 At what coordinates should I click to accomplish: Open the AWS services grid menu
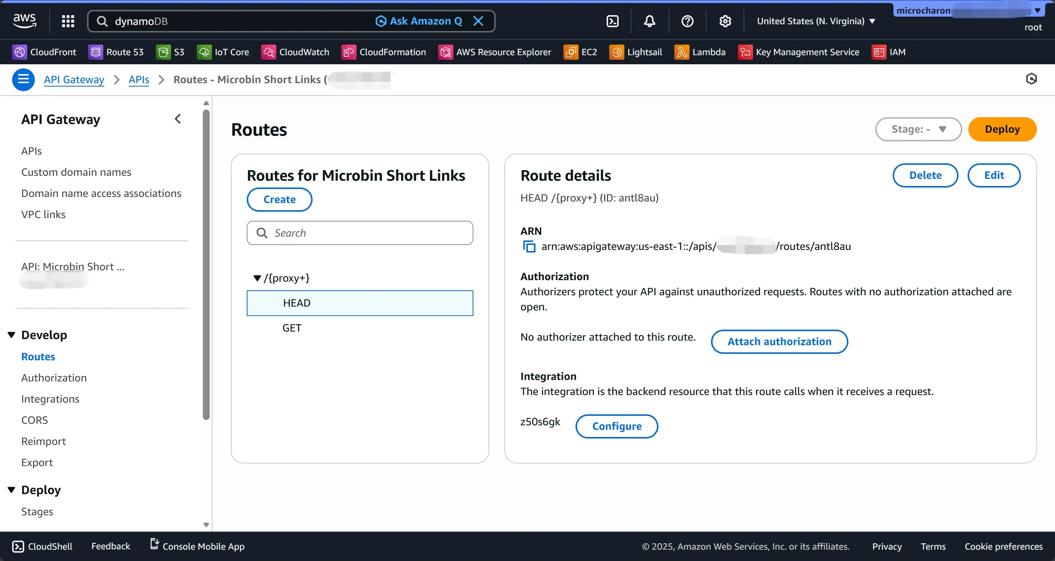(68, 21)
